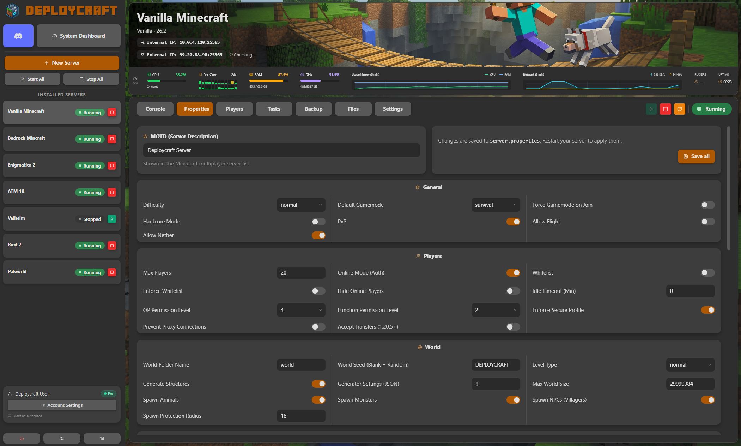Click the Start All button
The image size is (741, 446).
(x=32, y=79)
